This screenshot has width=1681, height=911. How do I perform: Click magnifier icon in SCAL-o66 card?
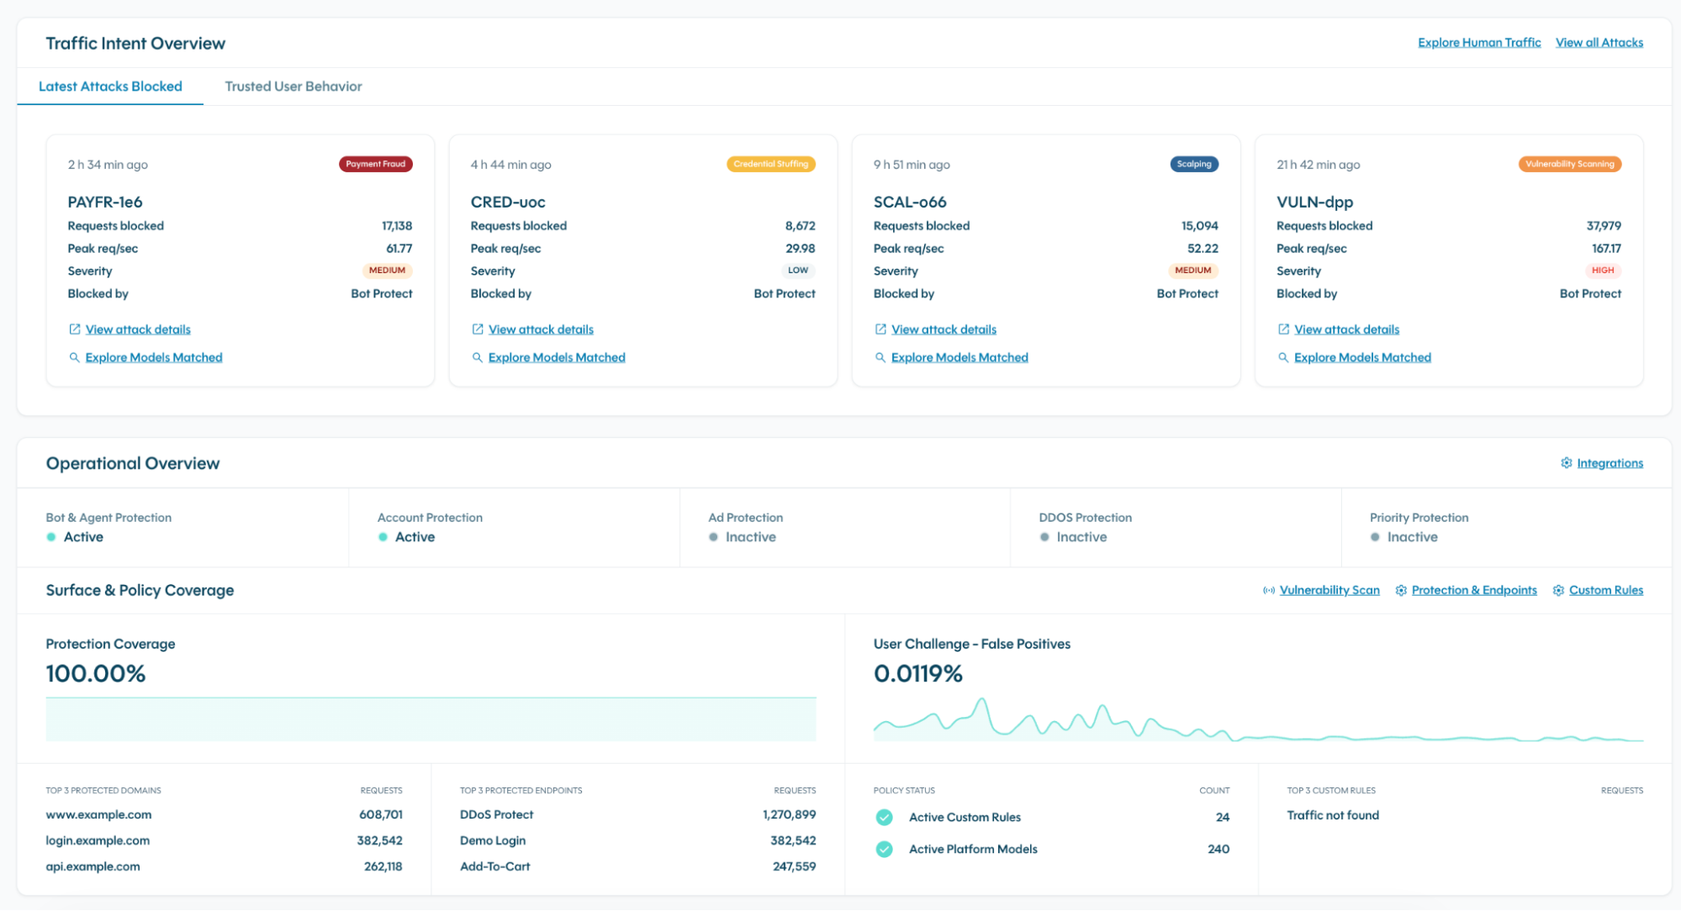pos(880,357)
